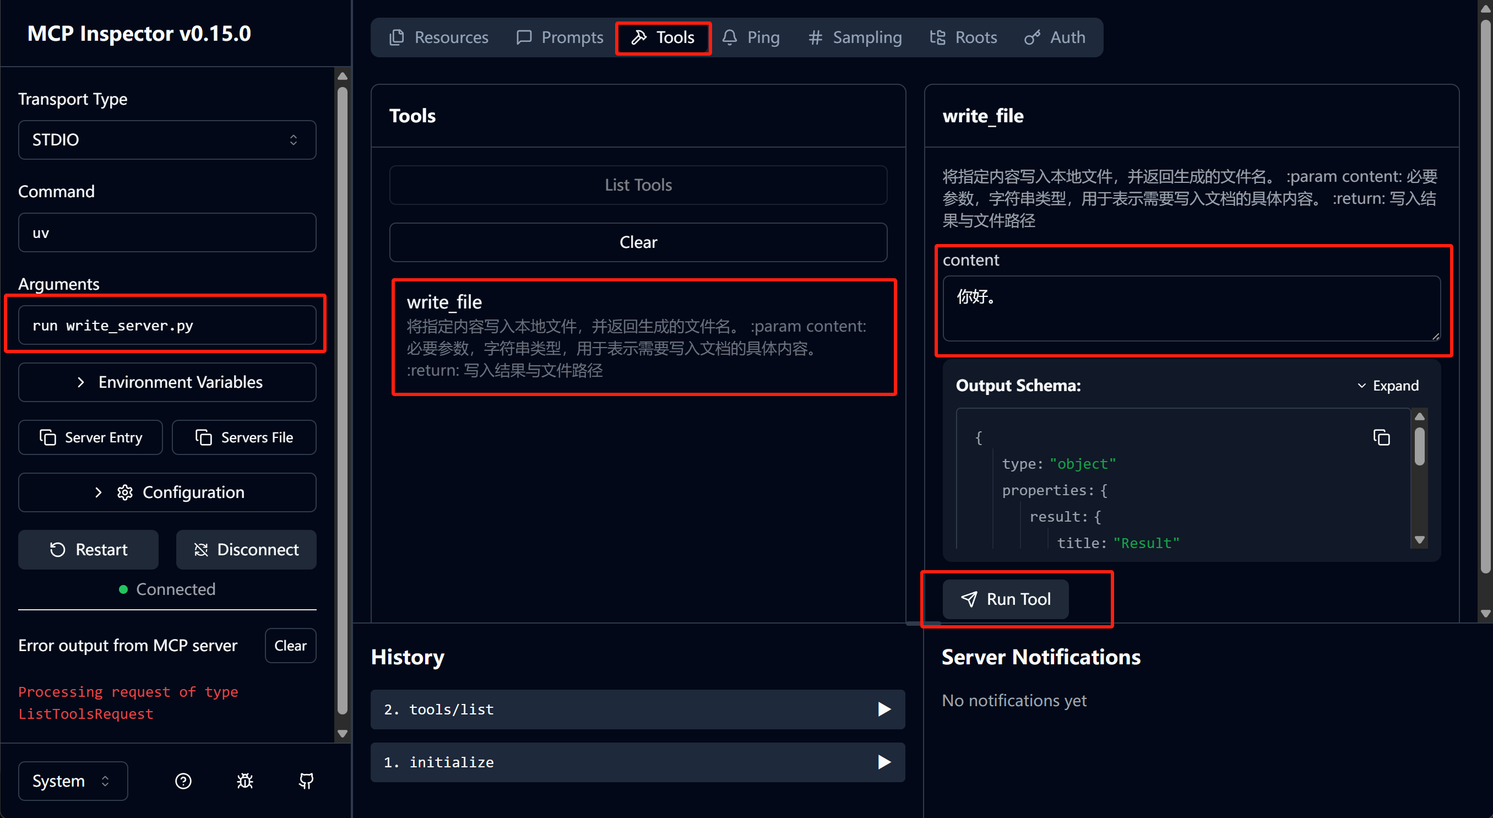
Task: Expand the Output Schema view
Action: click(1387, 386)
